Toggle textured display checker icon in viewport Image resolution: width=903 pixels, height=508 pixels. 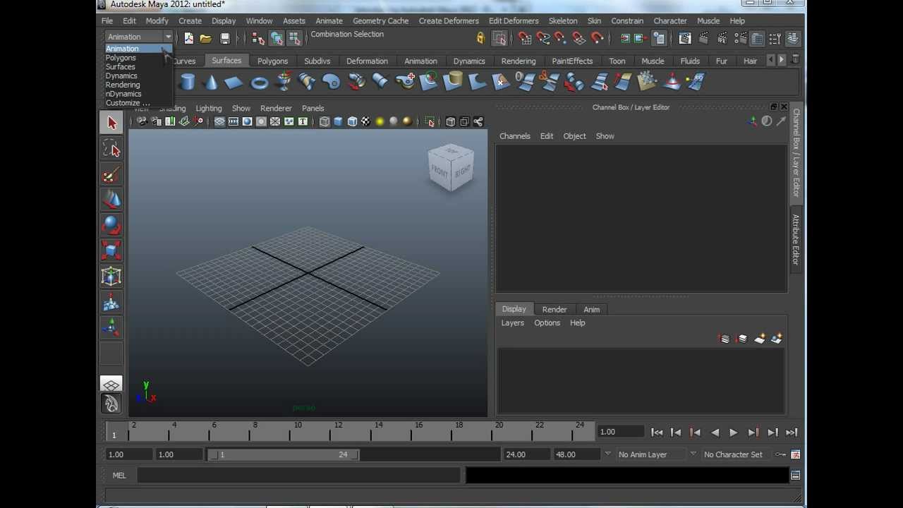[x=365, y=122]
